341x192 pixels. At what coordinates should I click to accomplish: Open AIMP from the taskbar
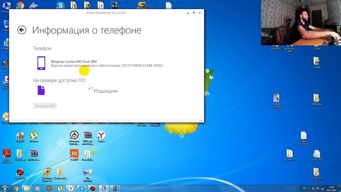(x=48, y=188)
